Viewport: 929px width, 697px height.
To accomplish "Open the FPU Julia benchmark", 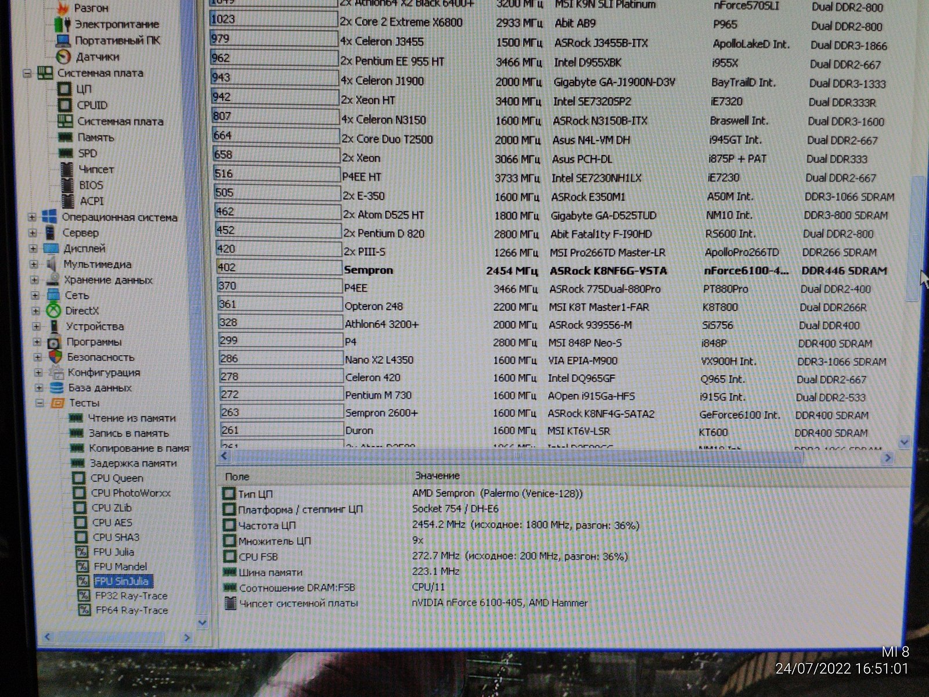I will 114,552.
